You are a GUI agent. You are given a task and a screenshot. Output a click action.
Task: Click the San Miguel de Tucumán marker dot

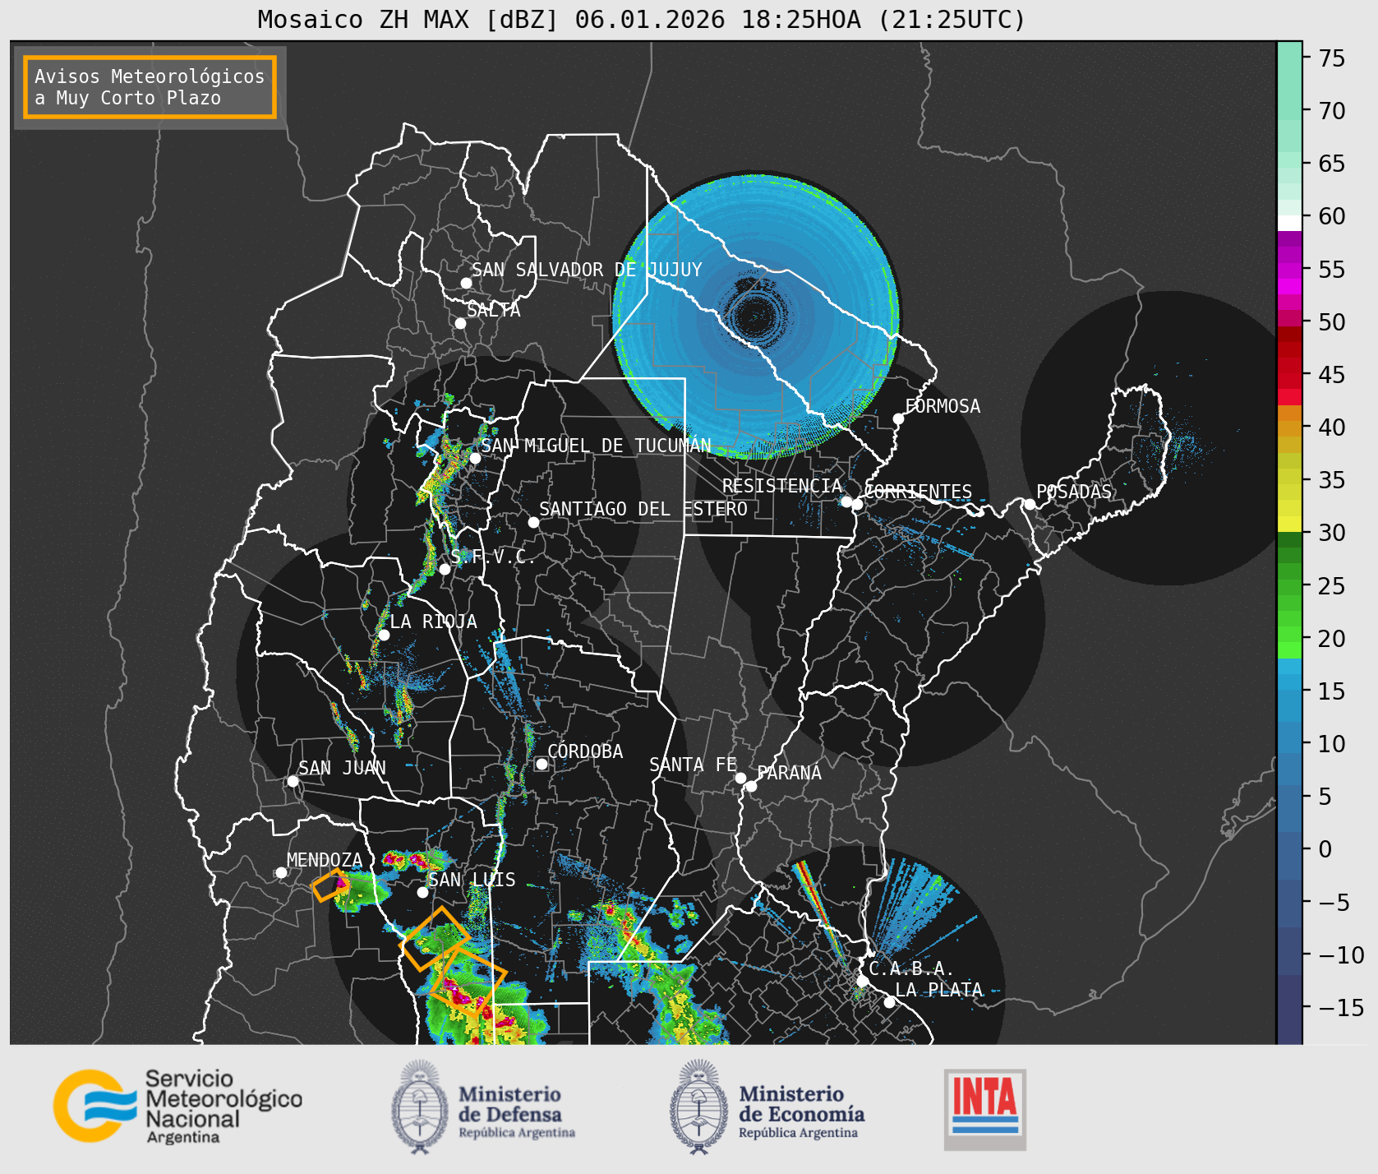(x=475, y=458)
